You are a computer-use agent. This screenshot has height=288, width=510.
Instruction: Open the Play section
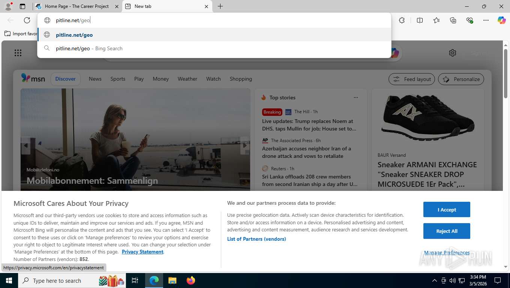pyautogui.click(x=139, y=79)
